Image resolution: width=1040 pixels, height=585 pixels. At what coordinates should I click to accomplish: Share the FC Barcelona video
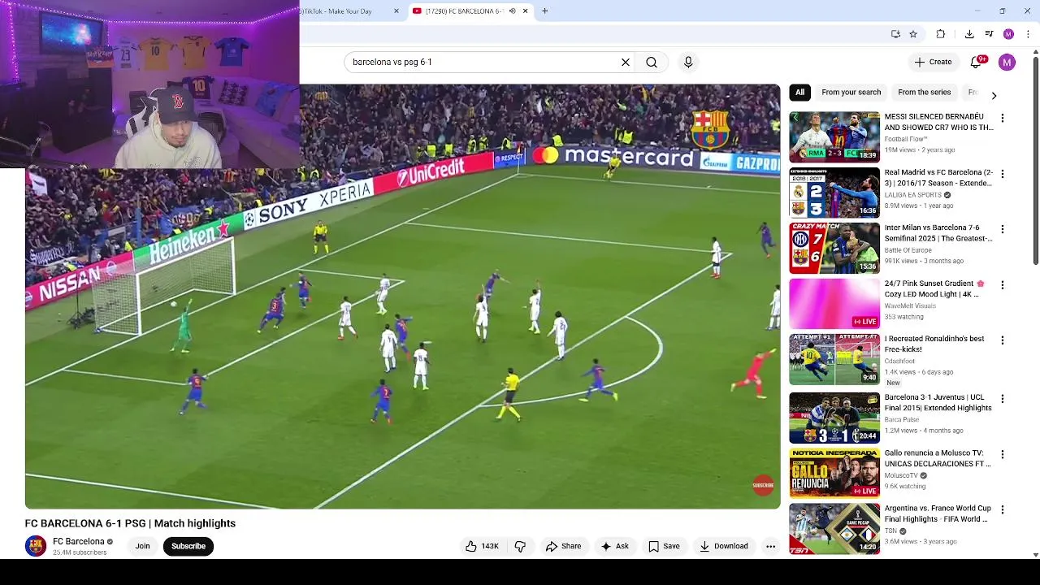click(x=563, y=546)
